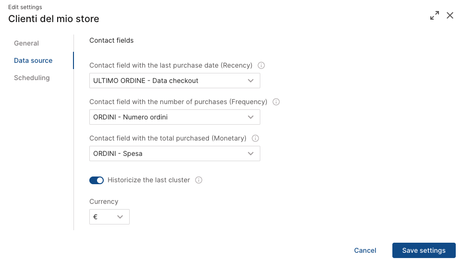Switch to the General tab

pyautogui.click(x=26, y=43)
